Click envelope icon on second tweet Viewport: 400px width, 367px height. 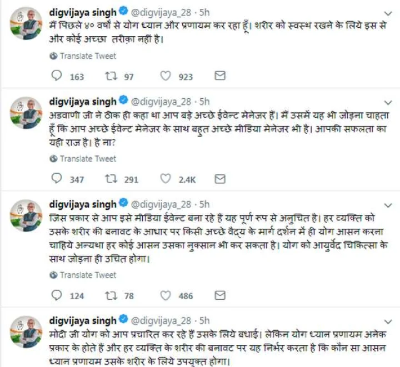point(220,179)
